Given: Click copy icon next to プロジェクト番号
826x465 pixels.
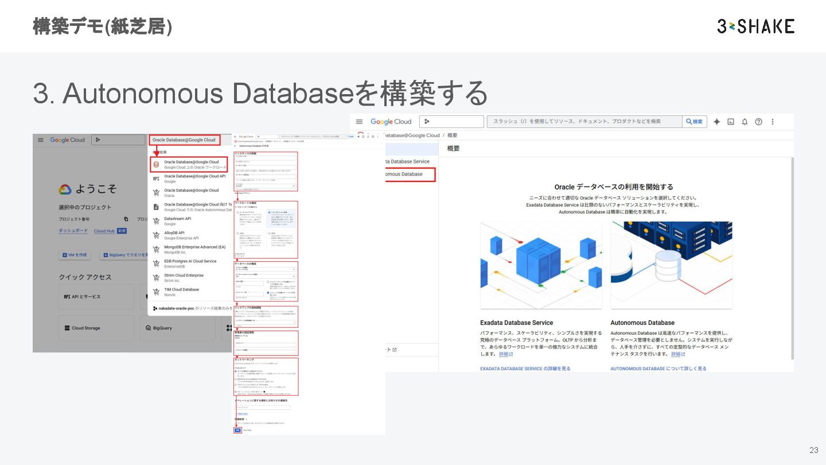Looking at the screenshot, I should point(126,219).
